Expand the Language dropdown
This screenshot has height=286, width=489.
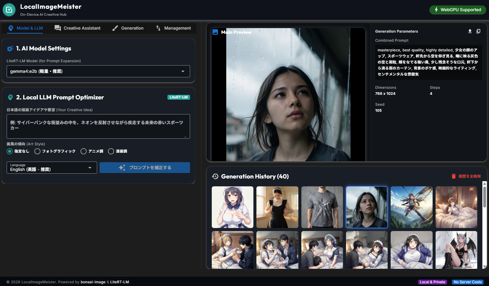[52, 168]
